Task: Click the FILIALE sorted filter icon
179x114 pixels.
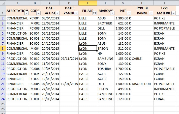Action: [95, 13]
